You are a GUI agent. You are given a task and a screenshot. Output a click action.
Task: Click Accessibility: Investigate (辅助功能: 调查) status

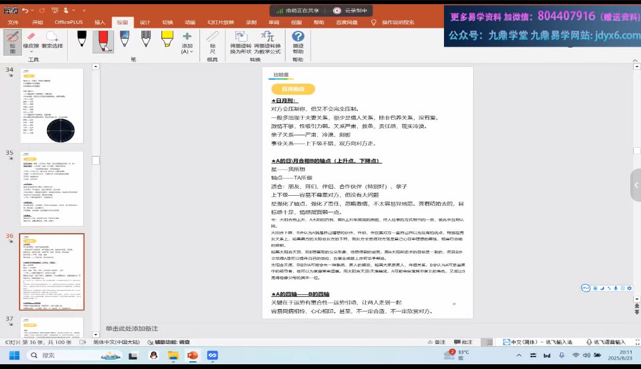point(169,342)
